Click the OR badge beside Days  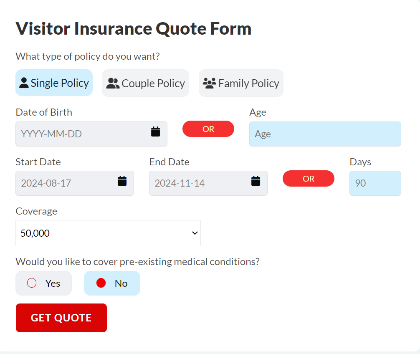point(308,179)
